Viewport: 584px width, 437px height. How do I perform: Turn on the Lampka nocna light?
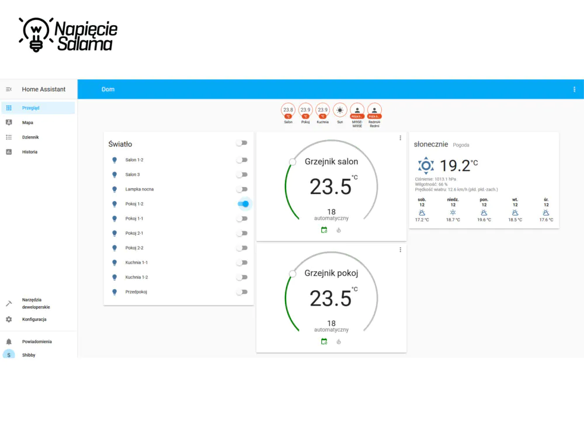pyautogui.click(x=242, y=189)
